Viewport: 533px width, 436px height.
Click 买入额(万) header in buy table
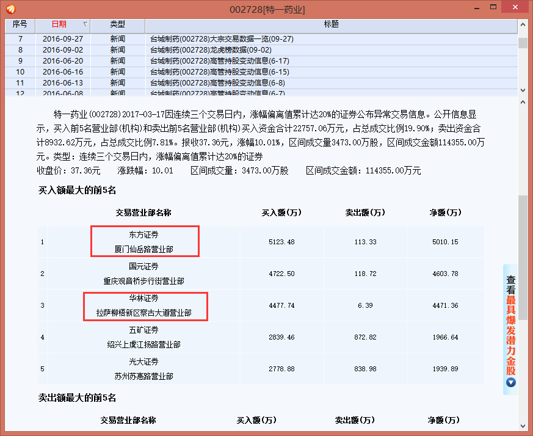click(281, 213)
